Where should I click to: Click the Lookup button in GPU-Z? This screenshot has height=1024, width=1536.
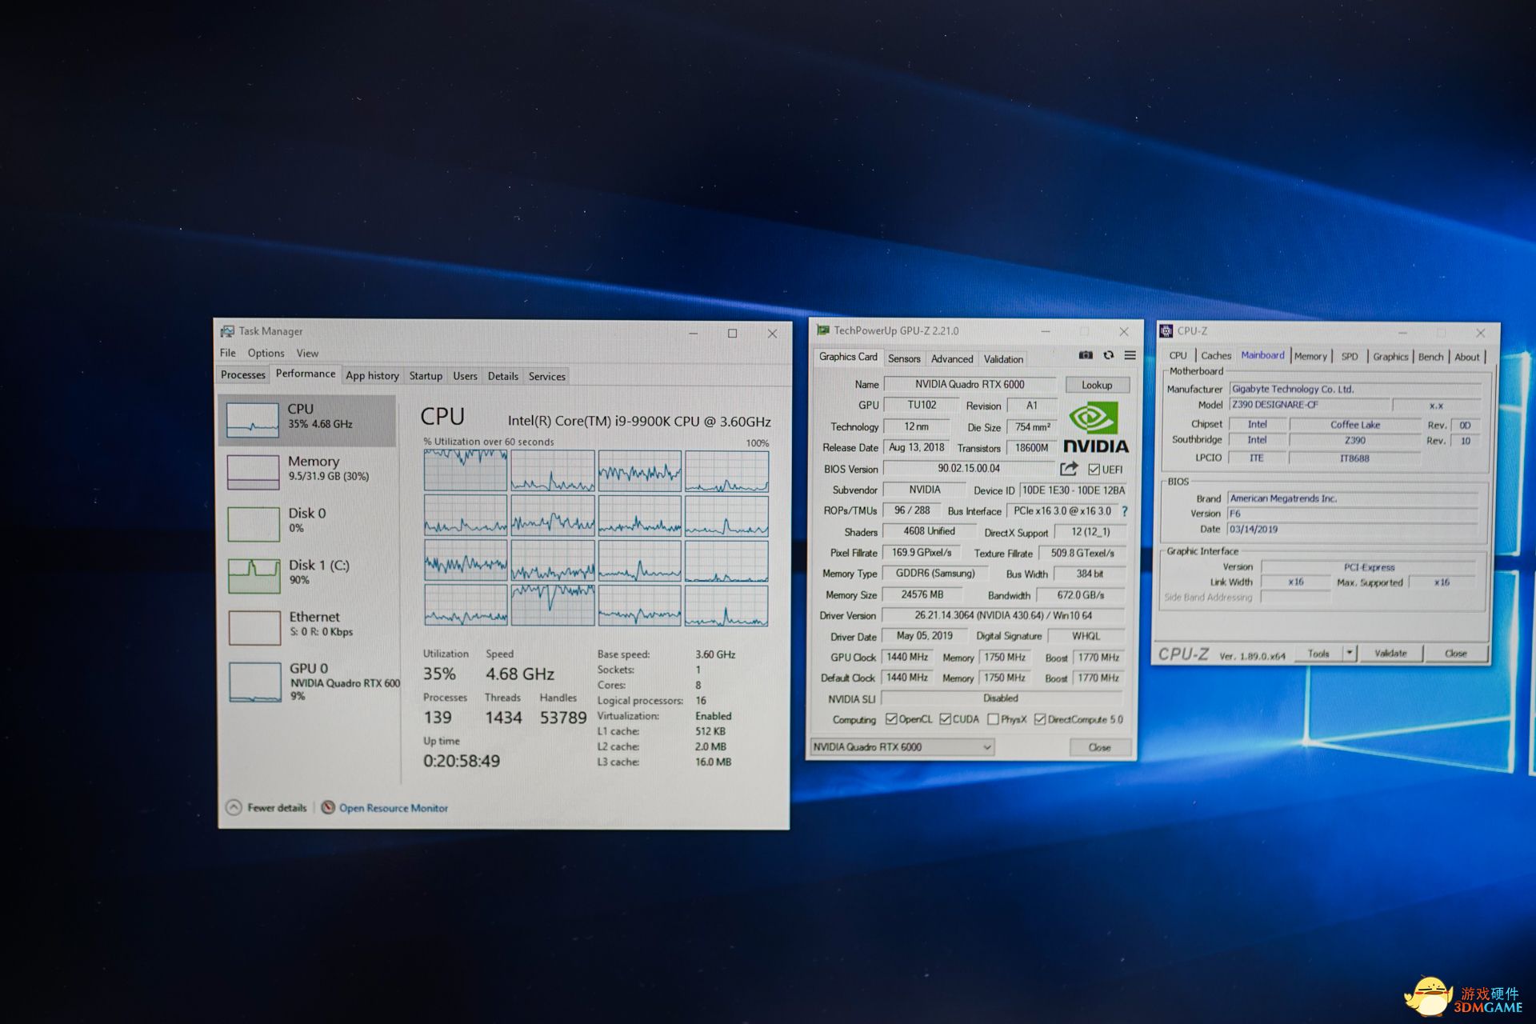[1097, 385]
